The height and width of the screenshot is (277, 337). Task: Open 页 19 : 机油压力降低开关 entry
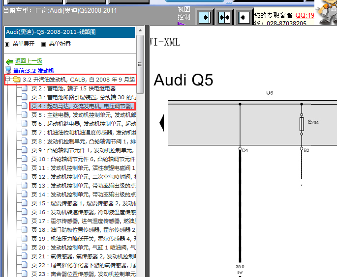84,239
